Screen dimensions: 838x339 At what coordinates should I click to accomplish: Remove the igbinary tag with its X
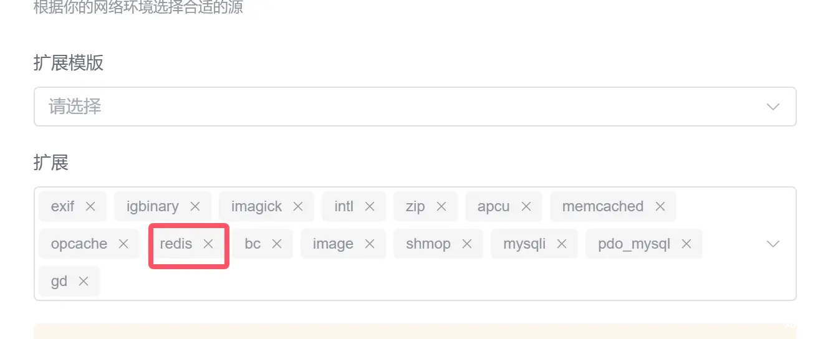[x=195, y=206]
